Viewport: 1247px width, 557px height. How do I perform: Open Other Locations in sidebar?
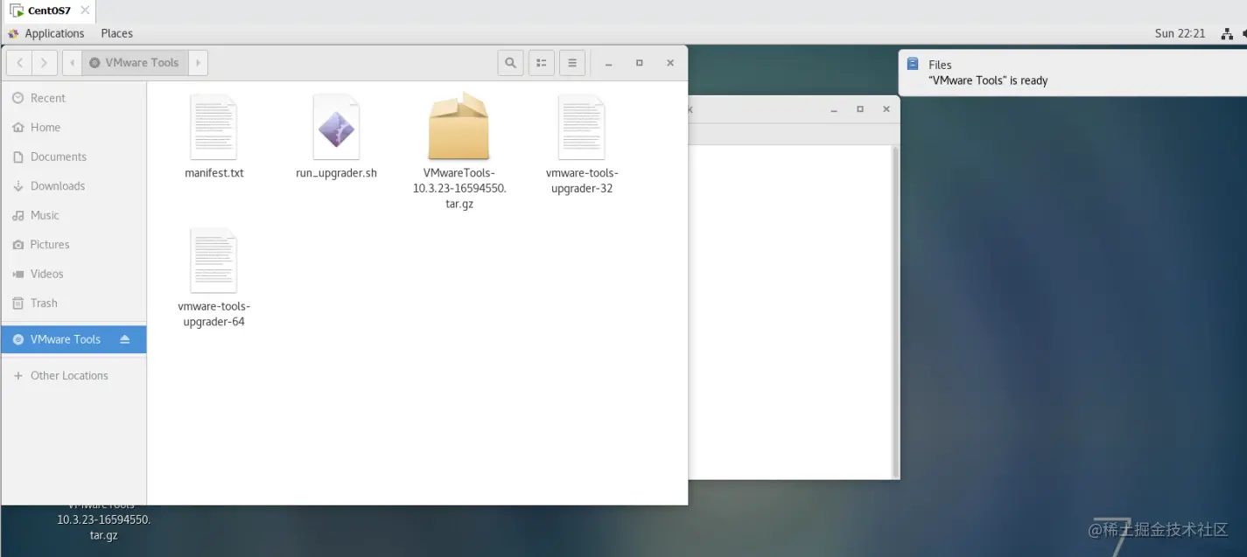[x=74, y=376]
